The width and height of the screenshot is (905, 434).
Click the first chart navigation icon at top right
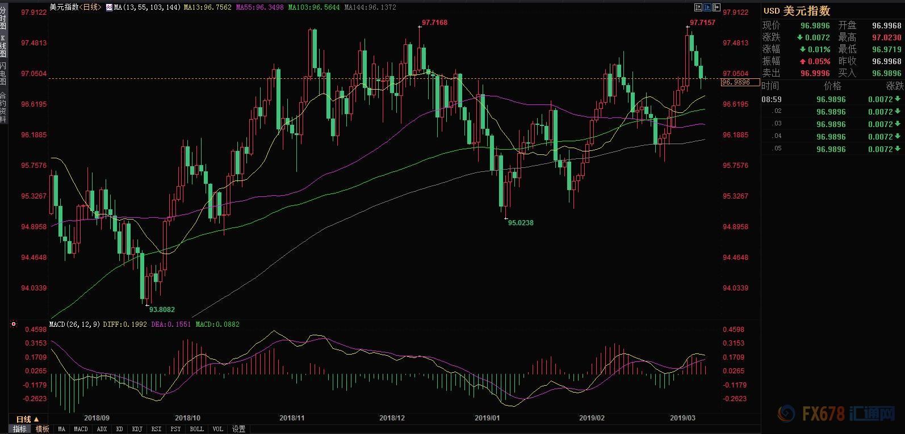coord(698,7)
